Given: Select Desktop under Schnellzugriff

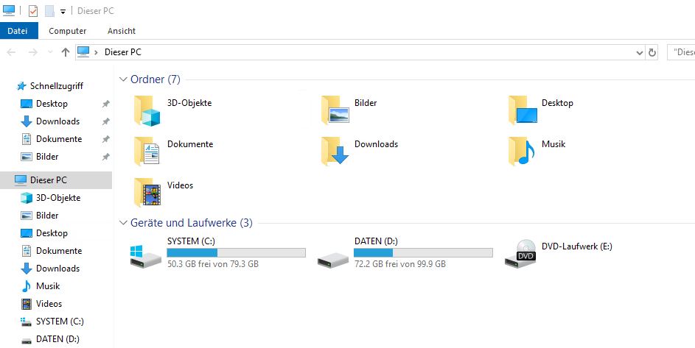Looking at the screenshot, I should tap(52, 104).
